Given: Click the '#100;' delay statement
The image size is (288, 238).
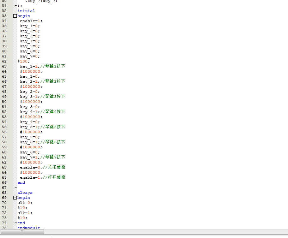Looking at the screenshot, I should (x=23, y=61).
